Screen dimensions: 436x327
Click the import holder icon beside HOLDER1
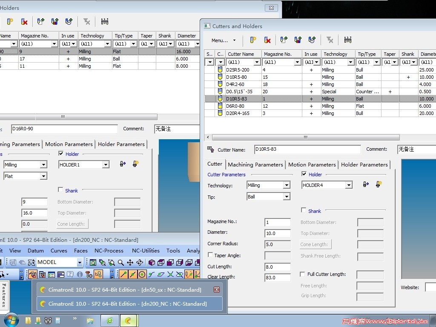[123, 164]
